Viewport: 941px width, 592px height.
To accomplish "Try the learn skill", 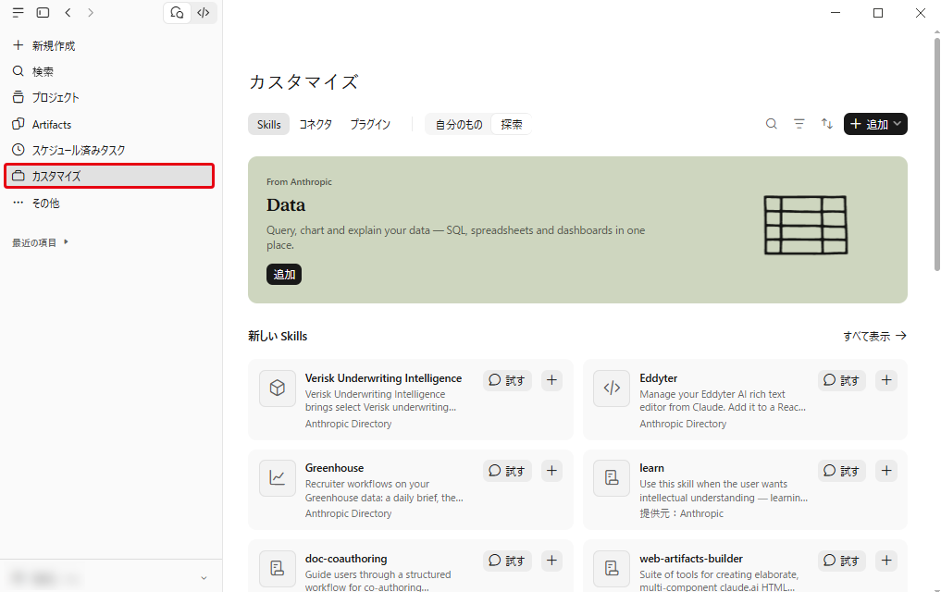I will pyautogui.click(x=842, y=471).
